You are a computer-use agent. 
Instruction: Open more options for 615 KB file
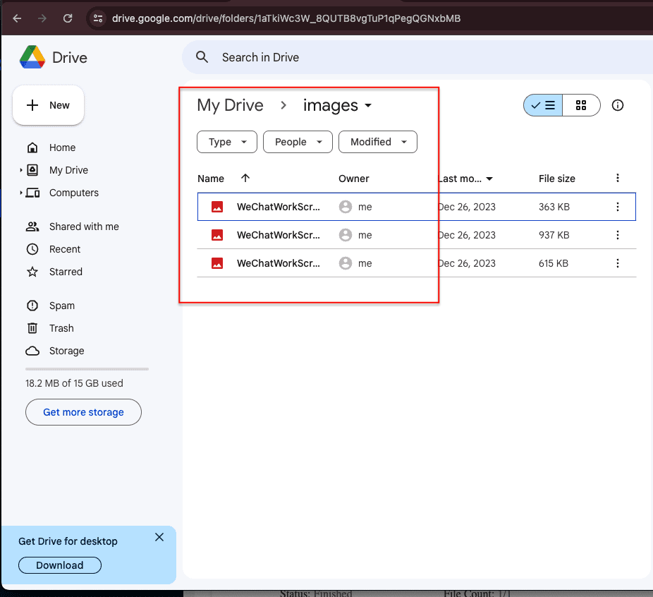[618, 263]
